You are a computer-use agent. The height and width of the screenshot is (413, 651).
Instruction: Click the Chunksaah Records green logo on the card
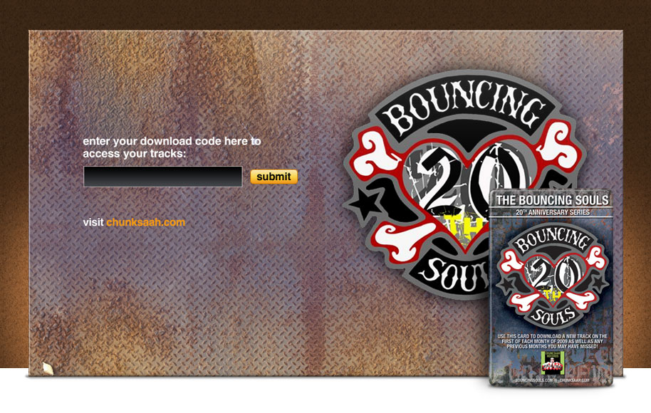coord(551,362)
